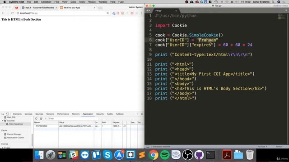Click the Apple menu logo
Viewport: 289px width, 162px height.
click(x=5, y=2)
